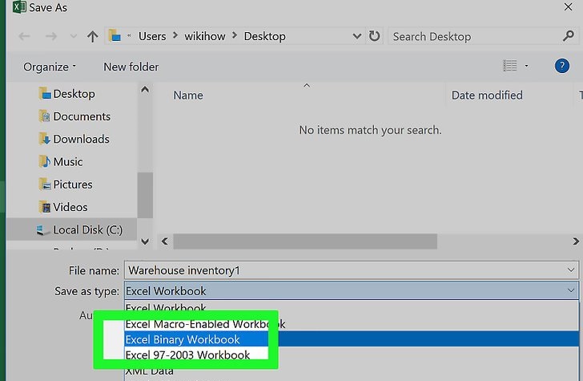Click the Desktop folder icon in sidebar
Viewport: 583px width, 381px height.
pyautogui.click(x=45, y=93)
